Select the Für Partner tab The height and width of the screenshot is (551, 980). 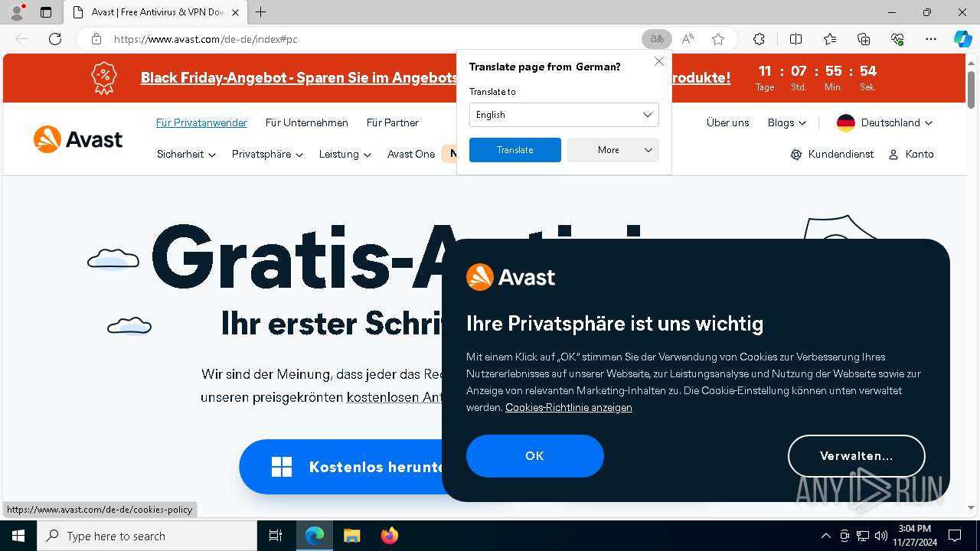click(x=393, y=122)
